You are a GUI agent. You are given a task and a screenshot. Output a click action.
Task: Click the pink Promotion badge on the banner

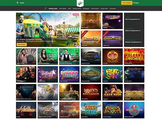click(x=76, y=14)
